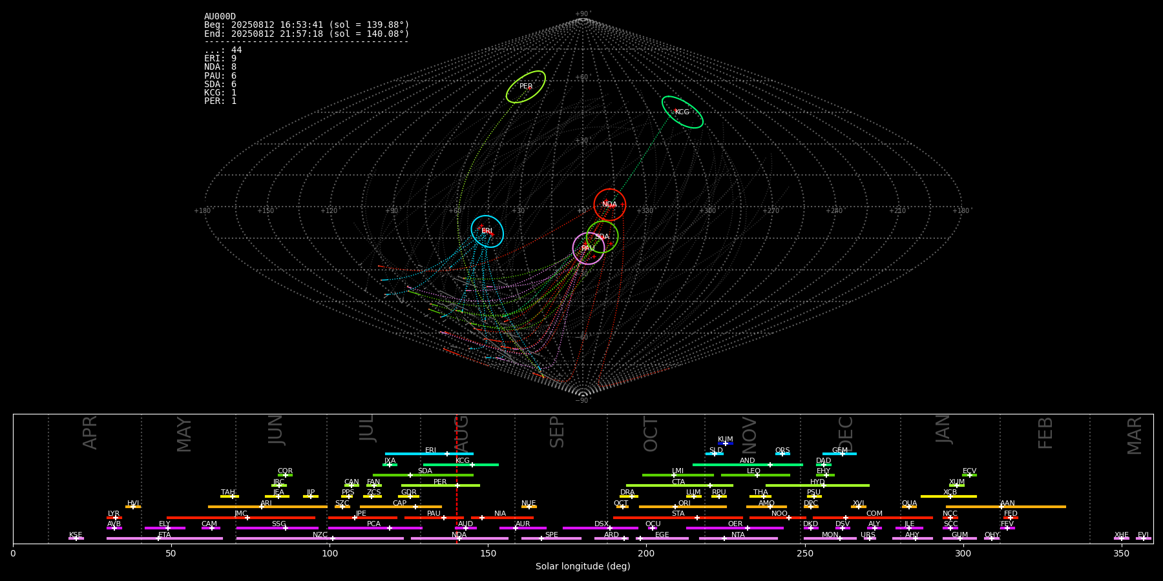Click the COM shower bar
This screenshot has width=1163, height=581.
pyautogui.click(x=873, y=518)
